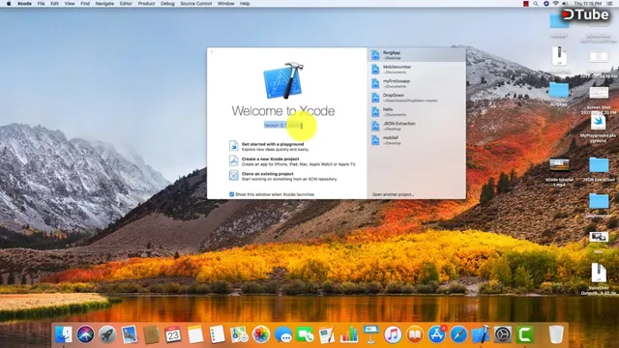Open the Navigate menu
The height and width of the screenshot is (348, 619).
coord(104,4)
